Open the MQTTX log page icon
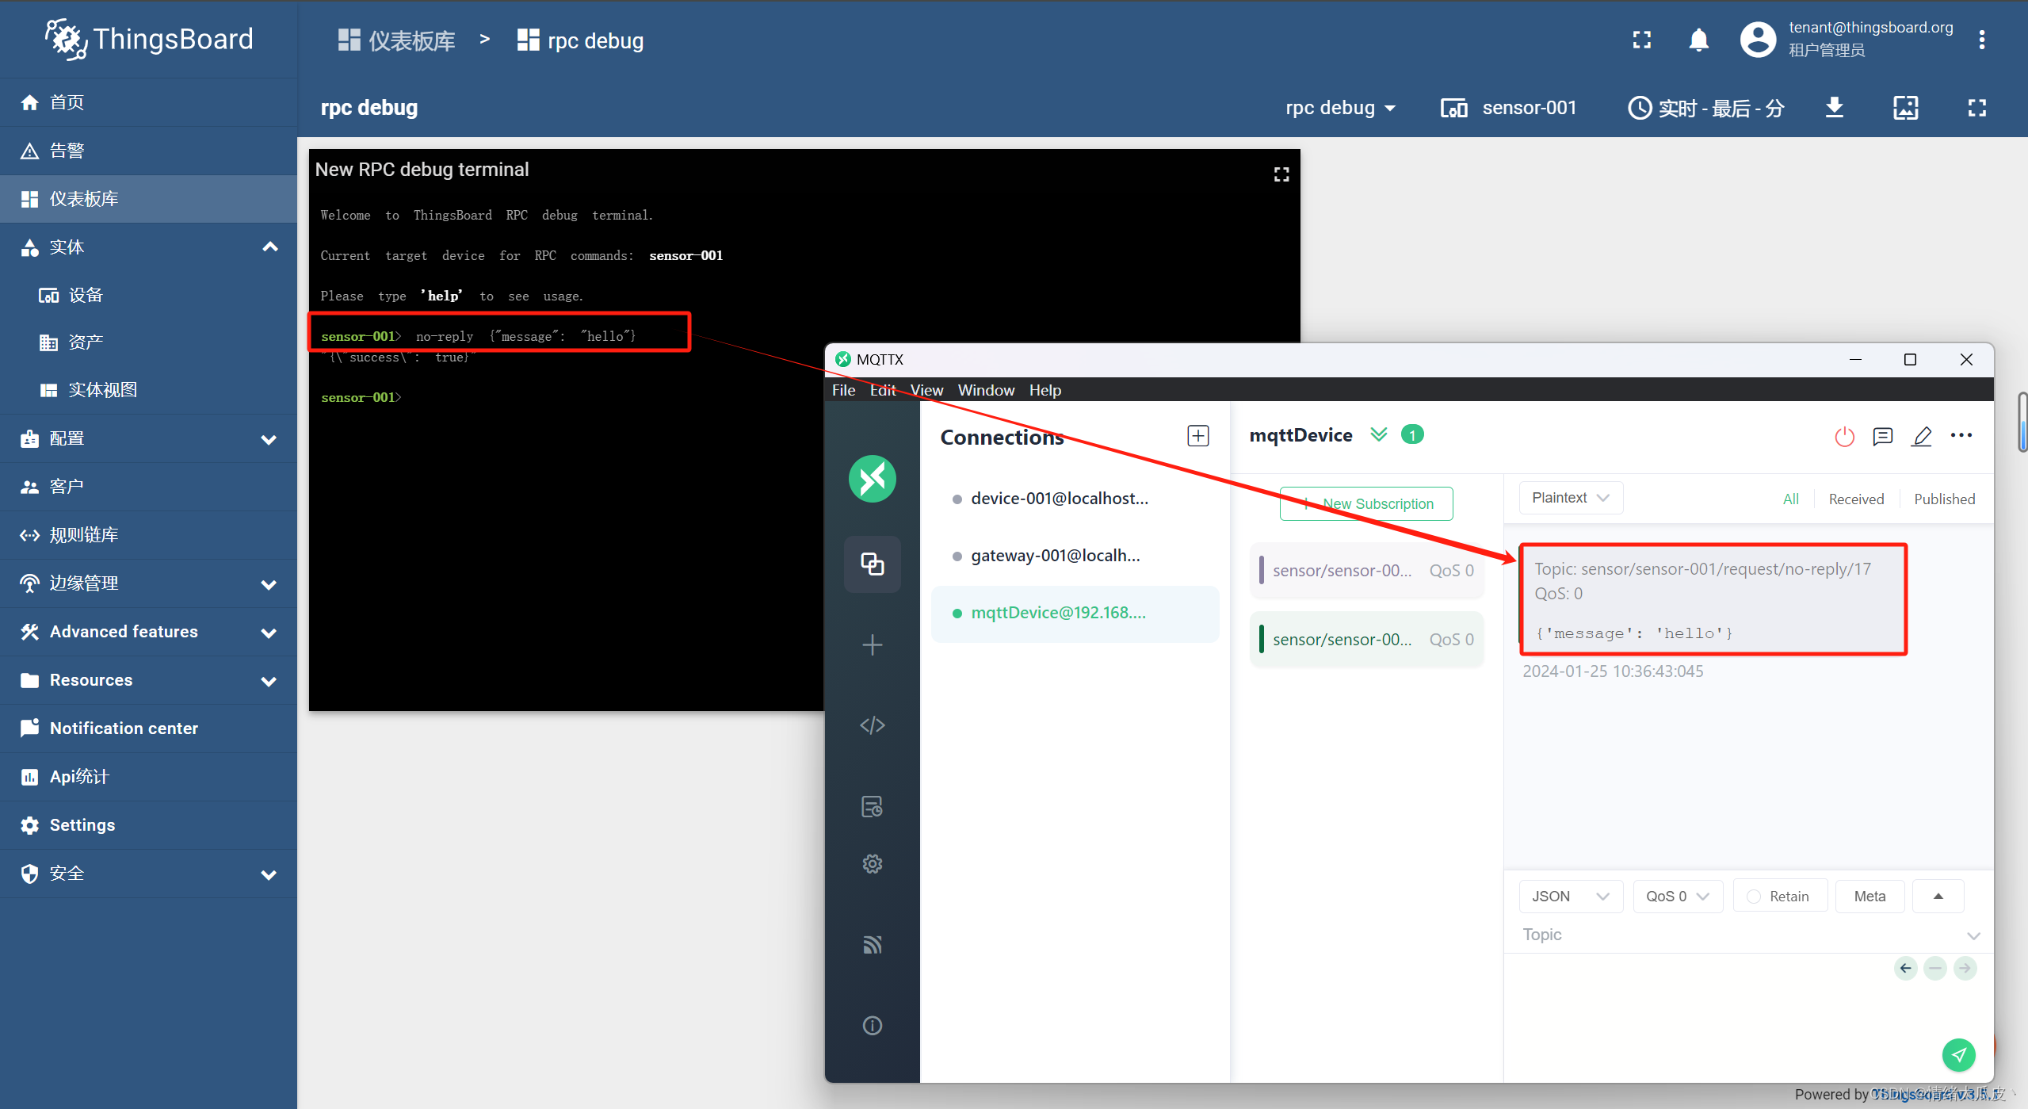This screenshot has height=1109, width=2028. (872, 806)
